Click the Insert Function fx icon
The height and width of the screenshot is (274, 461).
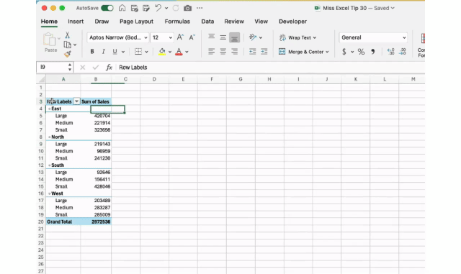point(109,68)
